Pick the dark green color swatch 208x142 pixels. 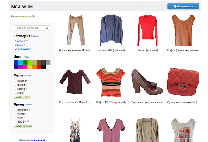tap(25, 62)
